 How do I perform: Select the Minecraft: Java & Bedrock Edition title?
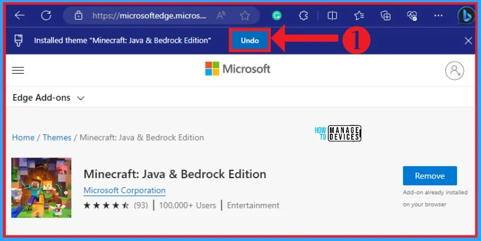175,174
